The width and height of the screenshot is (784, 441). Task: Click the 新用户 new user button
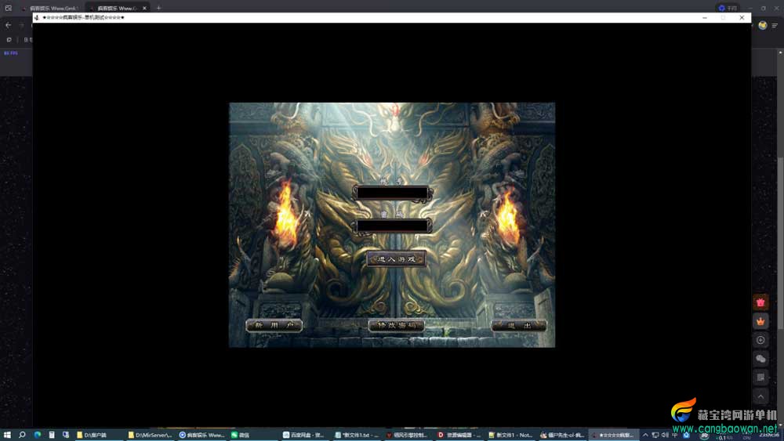274,325
